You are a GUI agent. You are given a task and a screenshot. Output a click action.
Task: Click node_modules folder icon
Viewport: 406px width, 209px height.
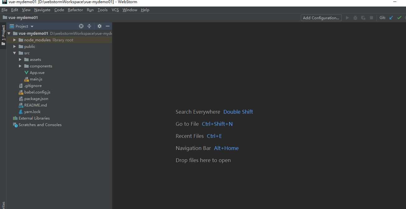coord(21,40)
